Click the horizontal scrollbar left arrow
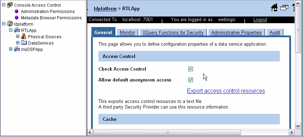Image resolution: width=303 pixels, height=137 pixels. pos(90,132)
